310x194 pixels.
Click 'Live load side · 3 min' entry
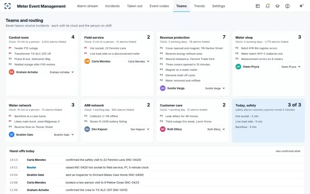point(249,122)
